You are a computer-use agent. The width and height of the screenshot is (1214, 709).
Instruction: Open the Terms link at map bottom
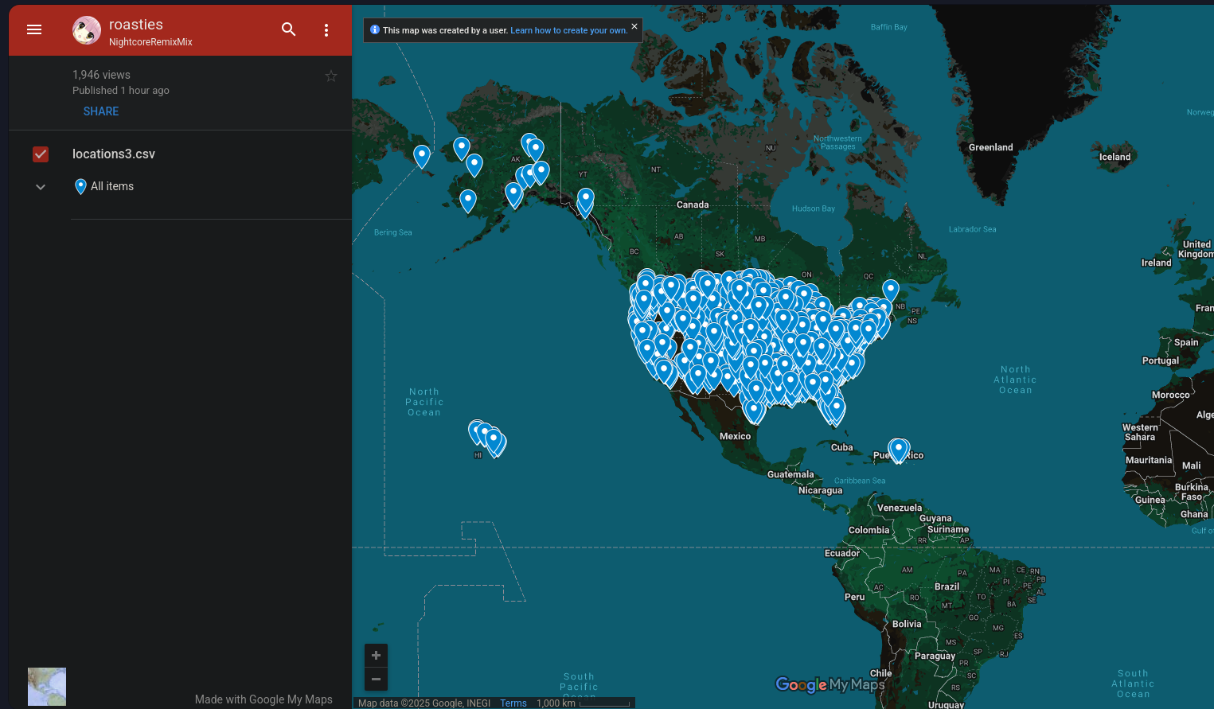click(513, 703)
